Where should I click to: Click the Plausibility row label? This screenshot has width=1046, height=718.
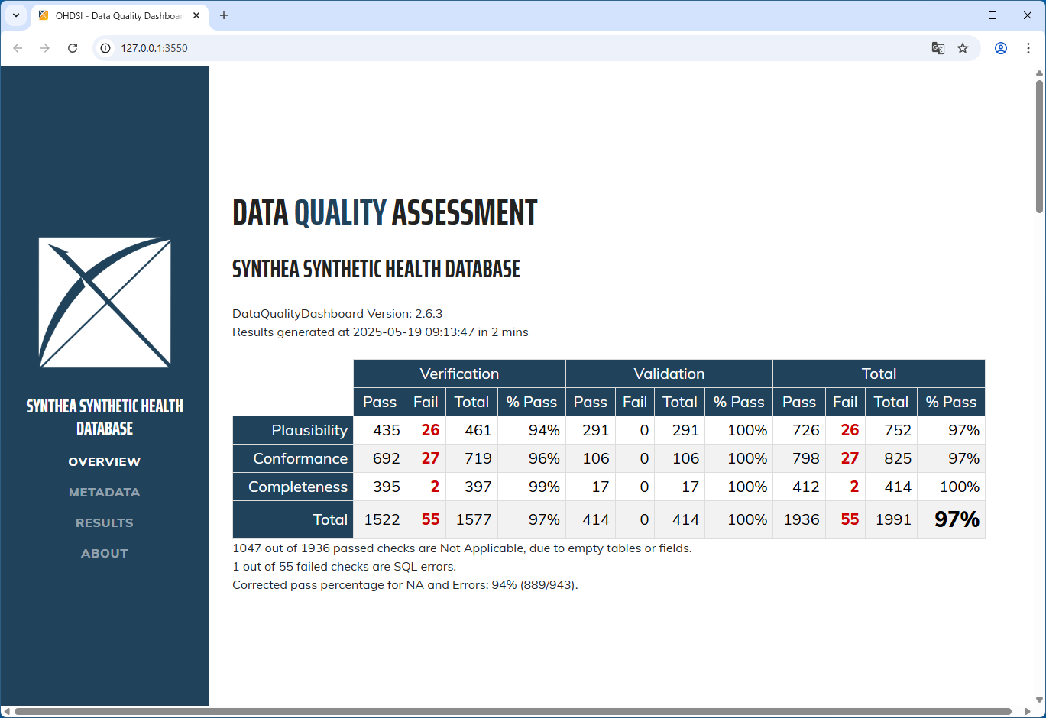click(x=293, y=430)
